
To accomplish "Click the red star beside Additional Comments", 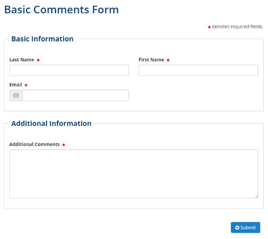I will pos(64,145).
